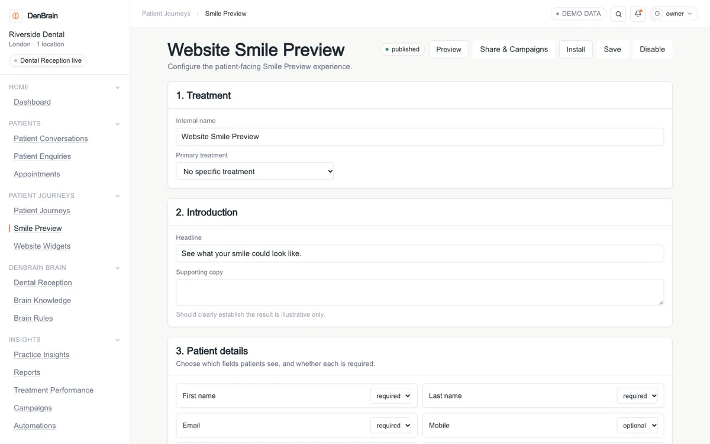Open Practice Insights page
710x444 pixels.
(x=41, y=355)
